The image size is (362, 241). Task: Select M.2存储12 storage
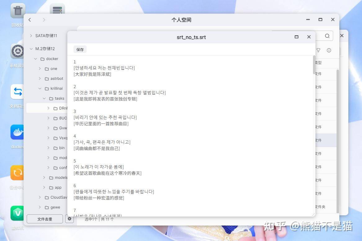pos(45,49)
